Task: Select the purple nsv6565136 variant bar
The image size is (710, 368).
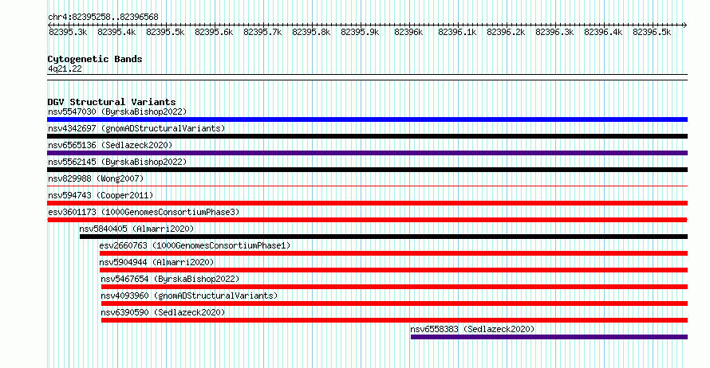Action: [x=367, y=153]
